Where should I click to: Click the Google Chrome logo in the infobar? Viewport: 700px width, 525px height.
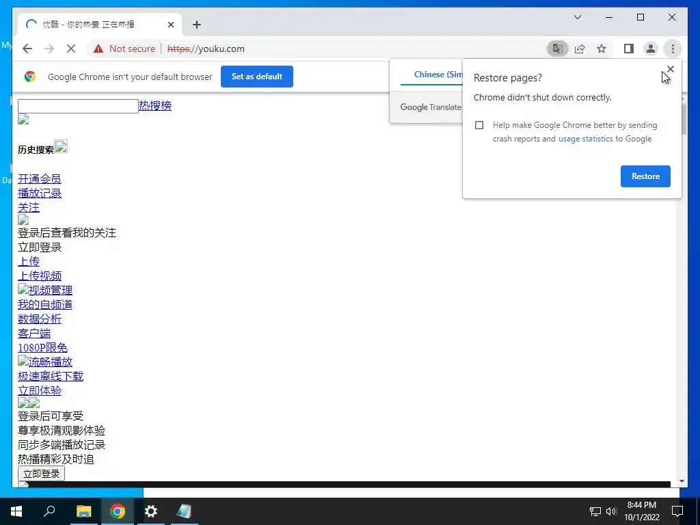[30, 77]
